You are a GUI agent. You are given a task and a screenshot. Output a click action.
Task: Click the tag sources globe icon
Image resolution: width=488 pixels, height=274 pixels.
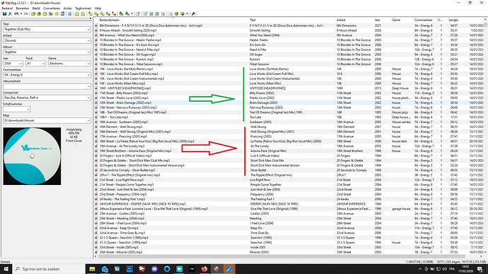pyautogui.click(x=182, y=13)
